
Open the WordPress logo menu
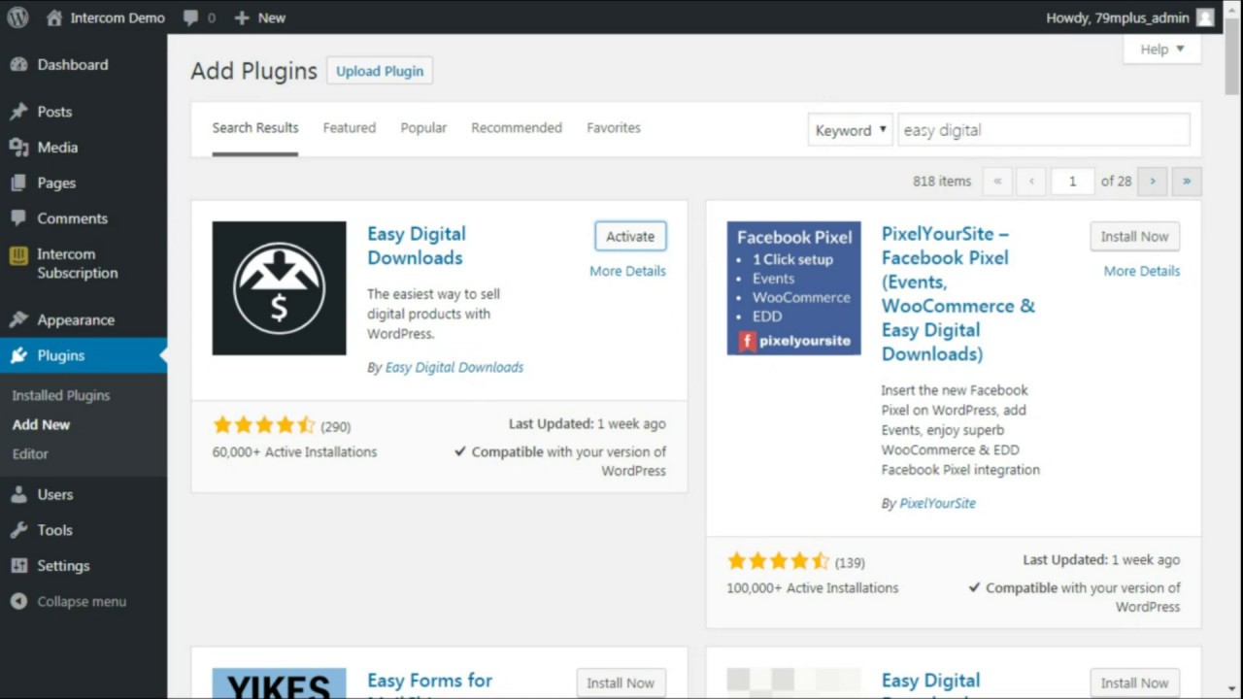pyautogui.click(x=17, y=17)
